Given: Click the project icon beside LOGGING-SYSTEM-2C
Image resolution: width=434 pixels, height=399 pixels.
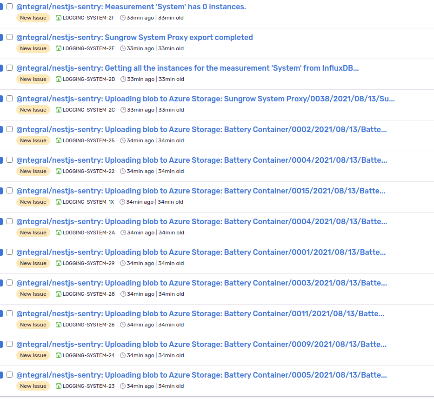Looking at the screenshot, I should [59, 110].
